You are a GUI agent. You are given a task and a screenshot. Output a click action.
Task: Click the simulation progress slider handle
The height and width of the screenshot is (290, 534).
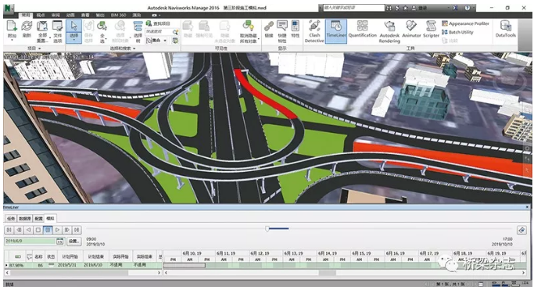pyautogui.click(x=267, y=229)
